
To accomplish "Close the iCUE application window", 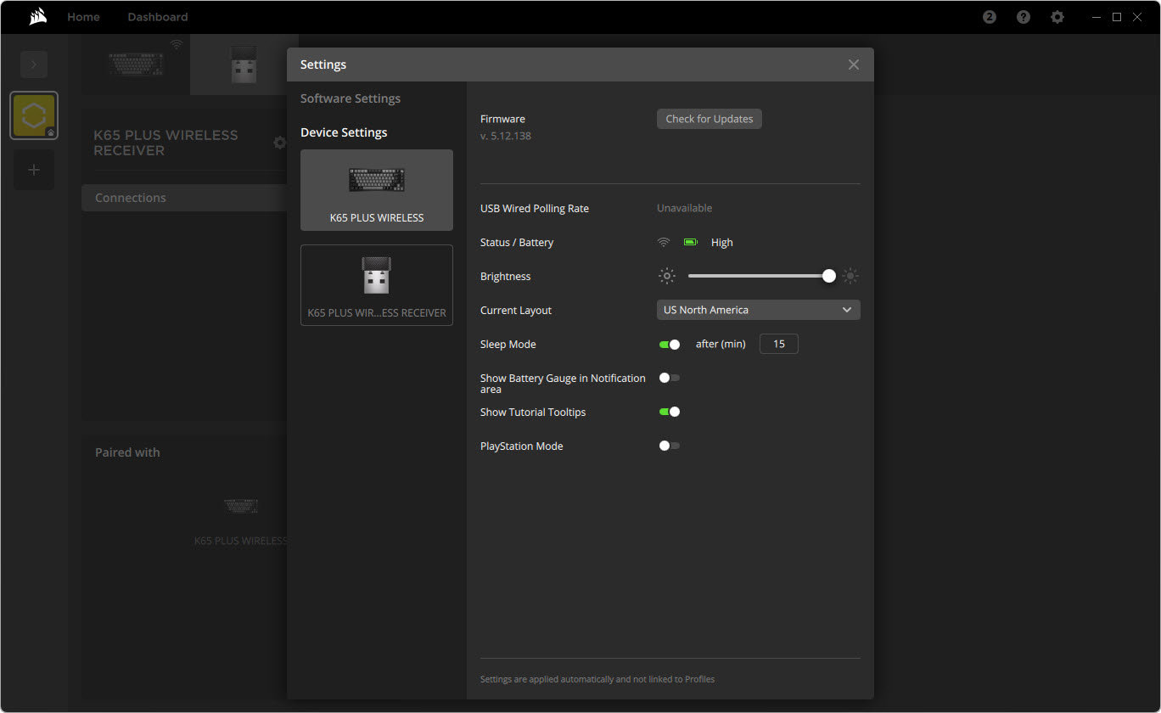I will (x=1137, y=17).
